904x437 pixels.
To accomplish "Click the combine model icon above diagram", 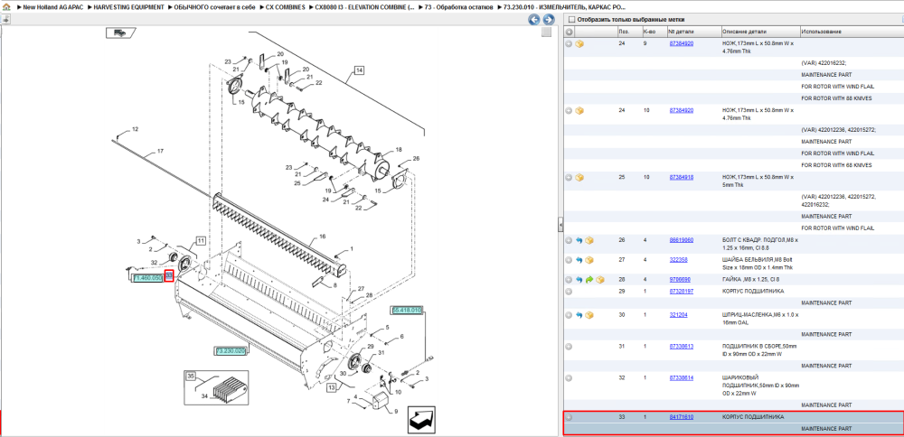I will (120, 33).
